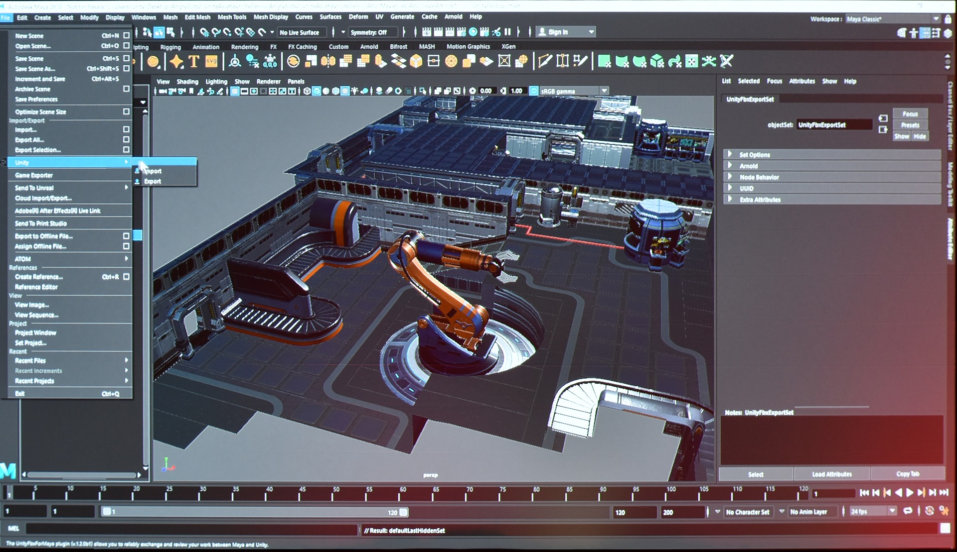The width and height of the screenshot is (957, 552).
Task: Open the Arnold shelf tab
Action: [x=369, y=47]
